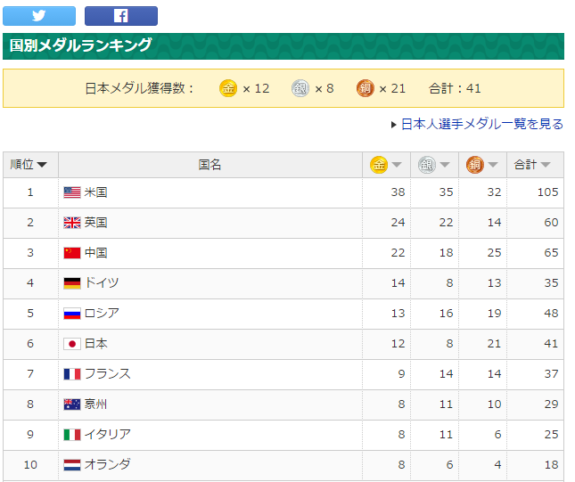Click the silver medal icon in table header
The image size is (575, 482).
tap(427, 165)
